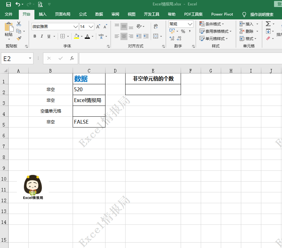Click the Print Preview icon
Screen dimensions: 282x248
[x=40, y=4]
